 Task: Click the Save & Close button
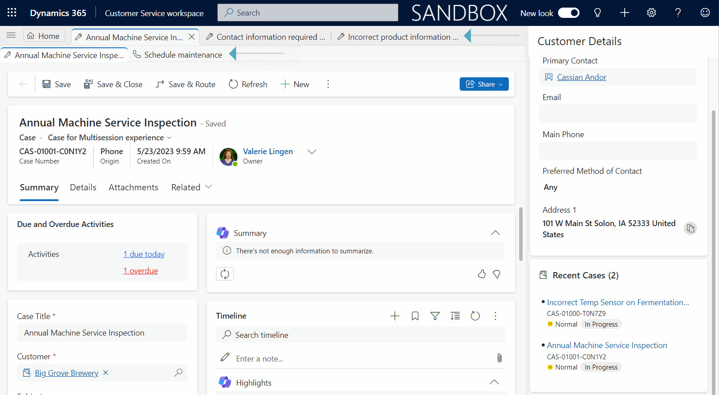tap(113, 84)
